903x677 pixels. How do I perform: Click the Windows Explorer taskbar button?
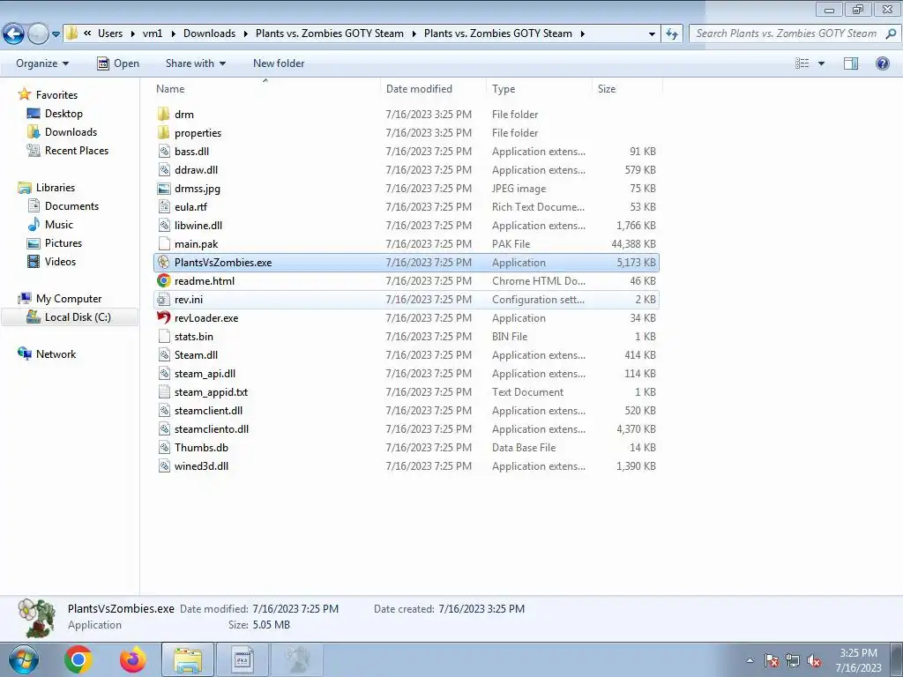pyautogui.click(x=188, y=659)
